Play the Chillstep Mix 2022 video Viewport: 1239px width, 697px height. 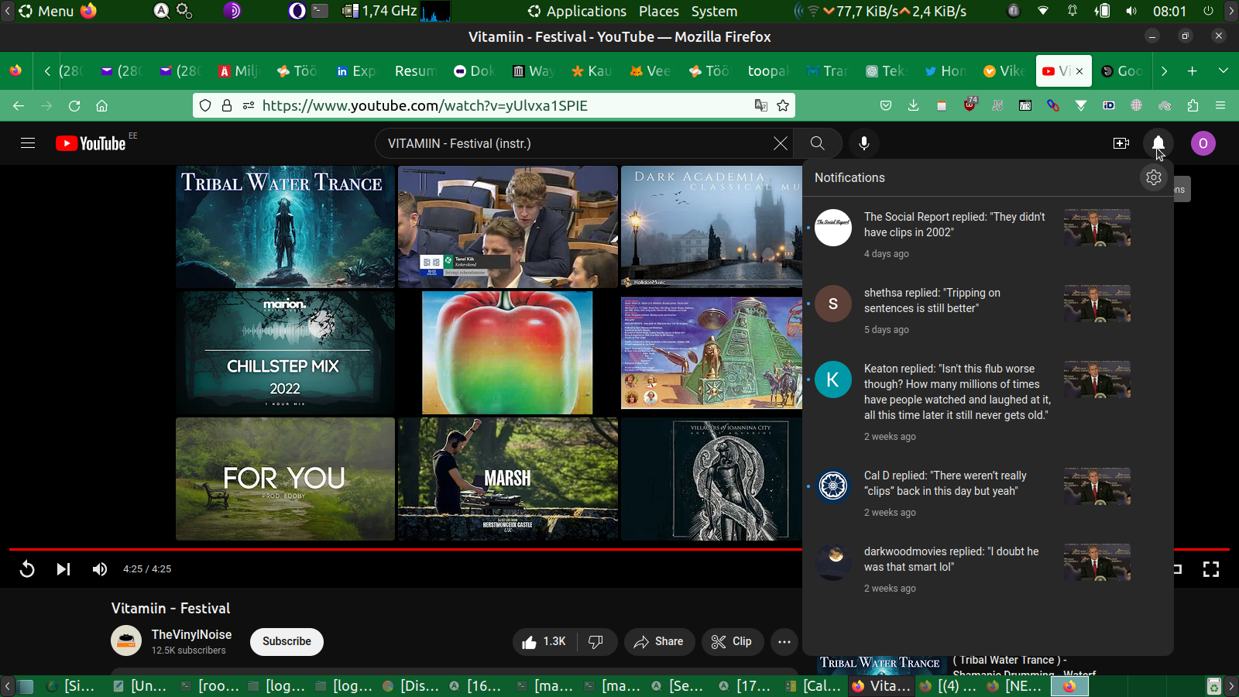coord(285,353)
